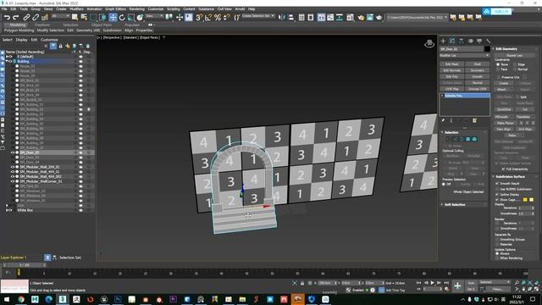
Task: Open the Polygon Modeling ribbon panel
Action: point(19,30)
